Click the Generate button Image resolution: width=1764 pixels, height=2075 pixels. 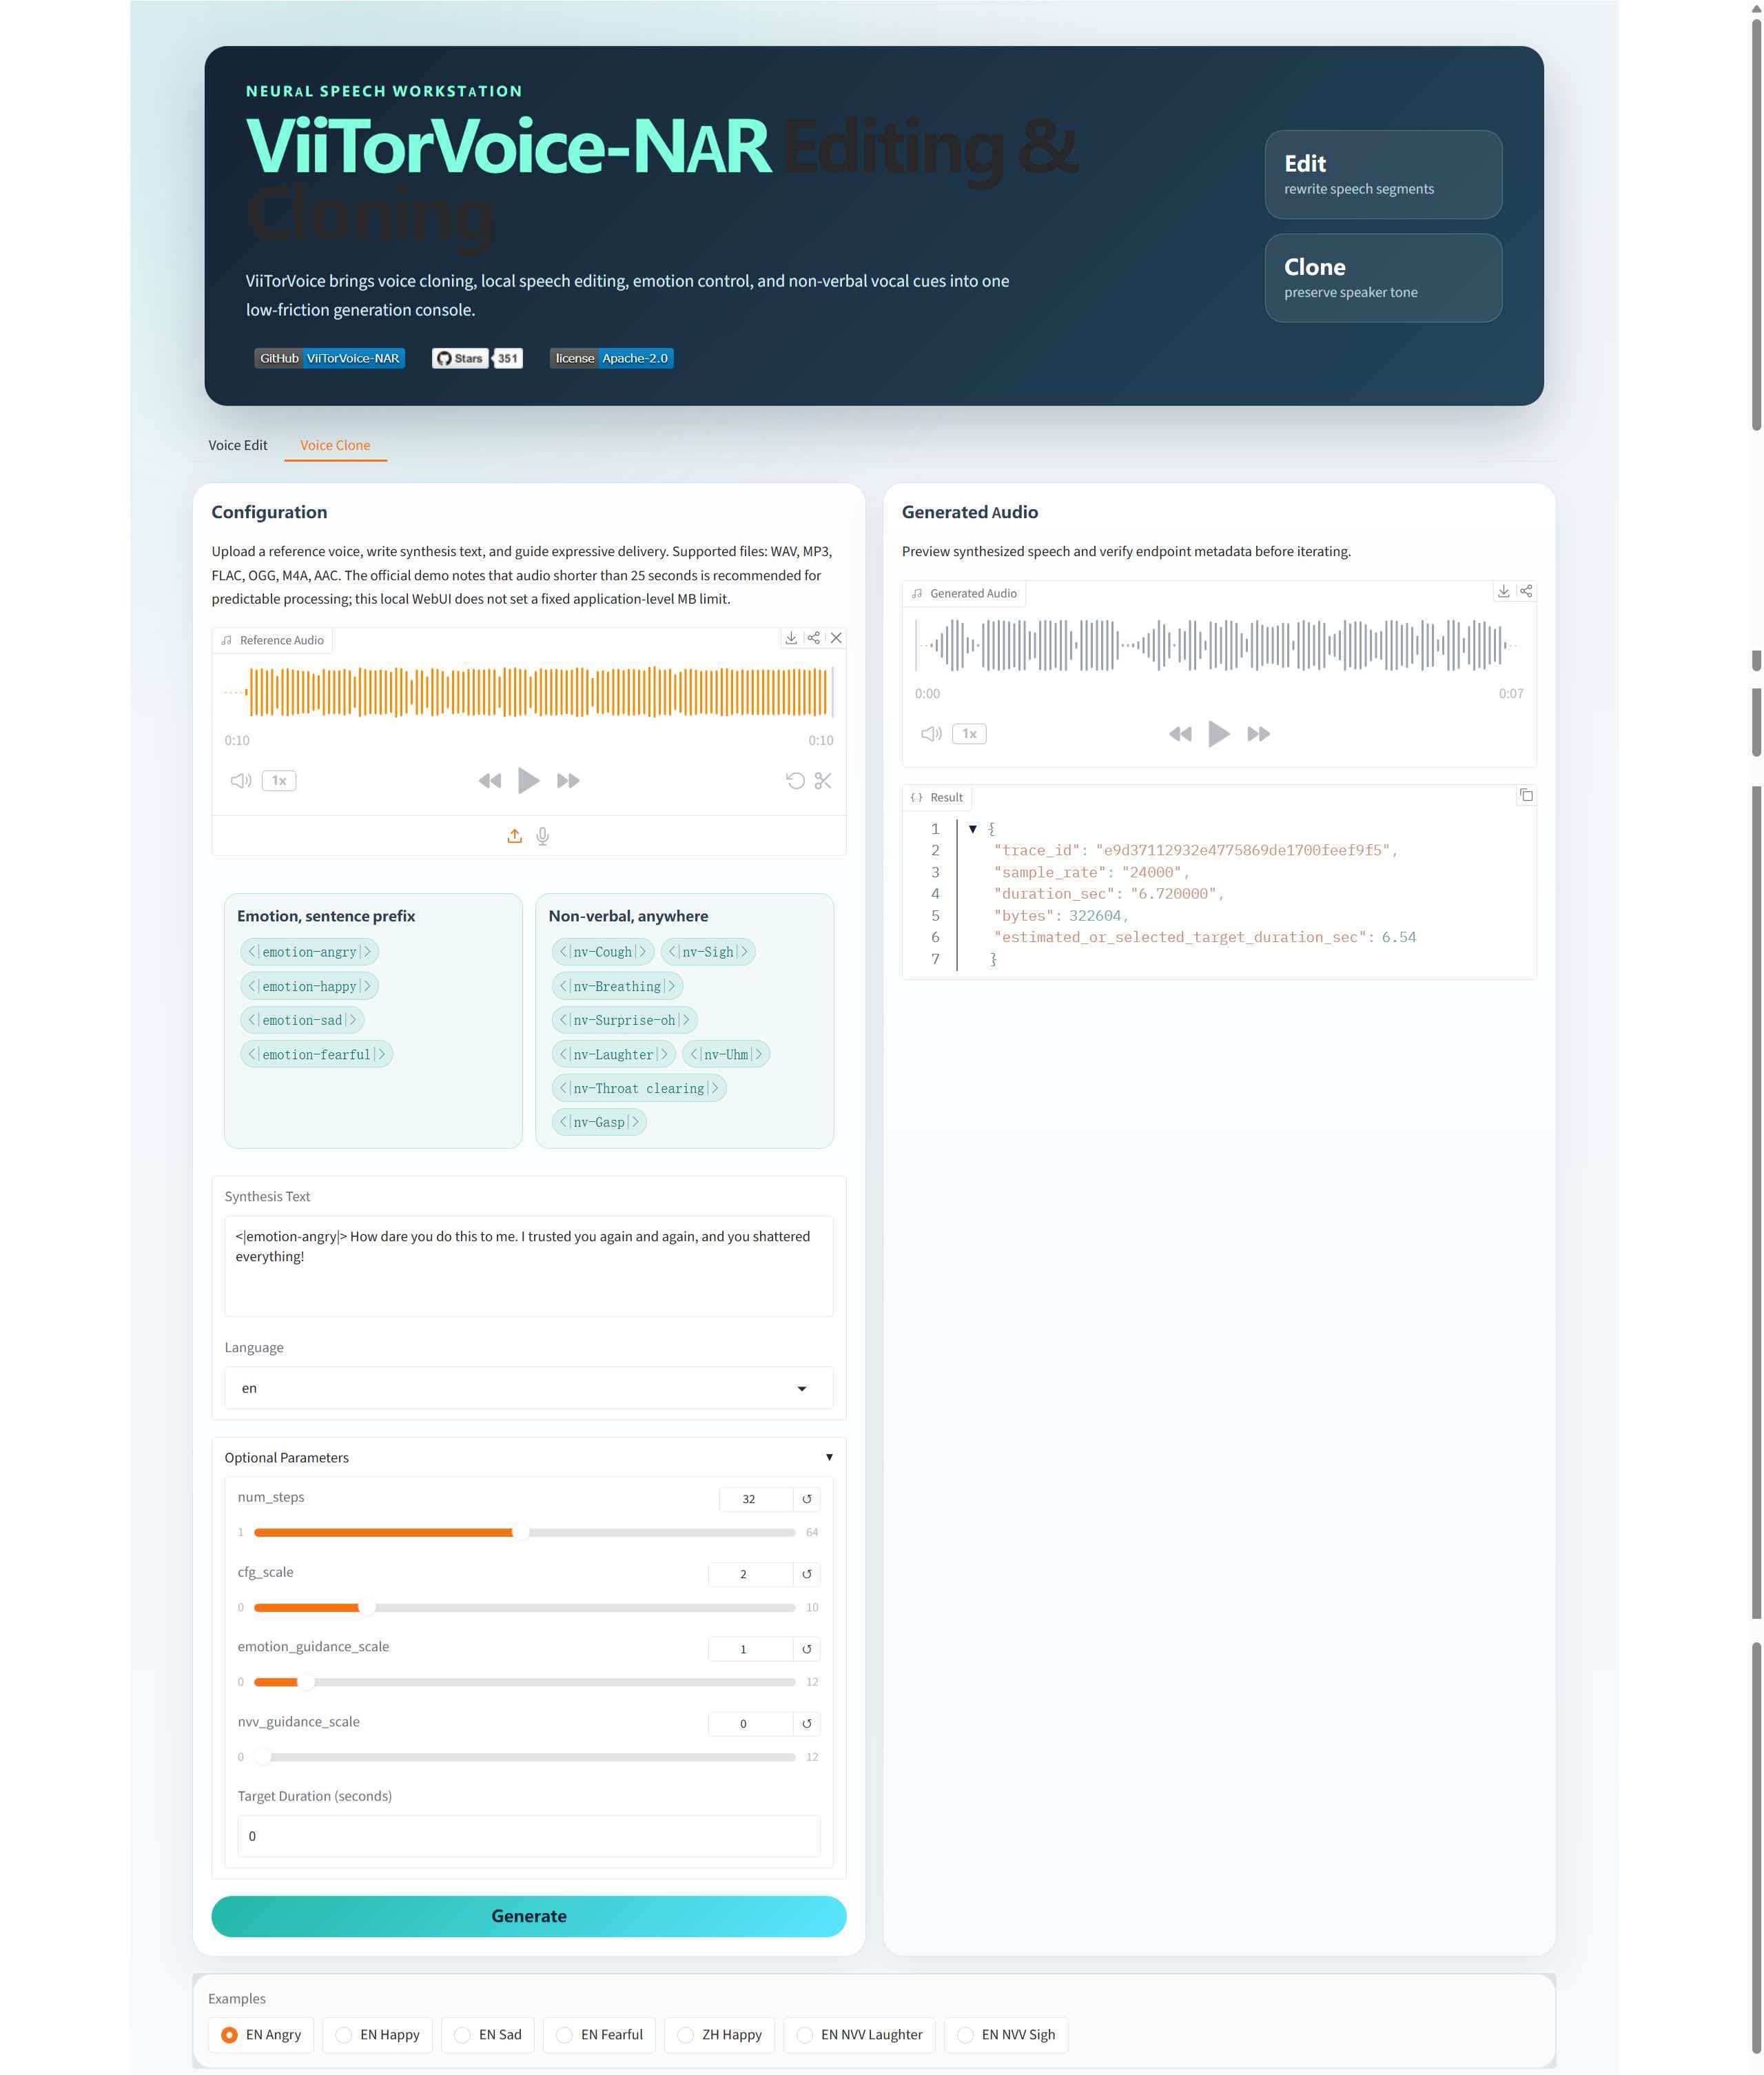click(x=528, y=1916)
